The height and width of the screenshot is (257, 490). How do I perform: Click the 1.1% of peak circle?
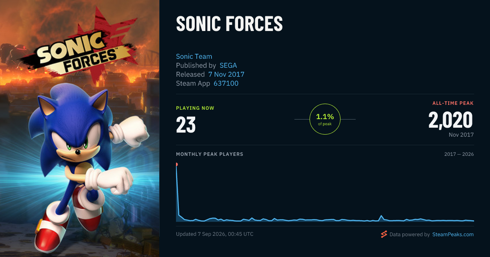pyautogui.click(x=325, y=119)
